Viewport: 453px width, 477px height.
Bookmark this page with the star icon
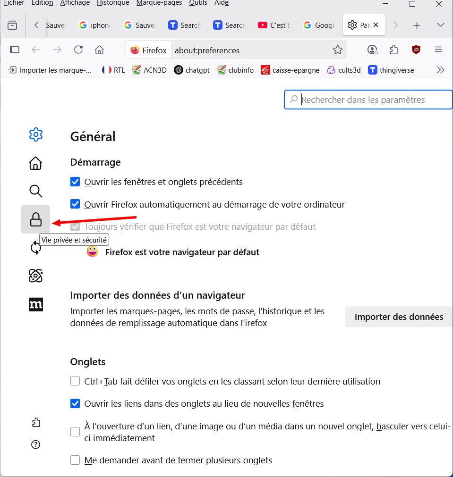click(x=337, y=50)
